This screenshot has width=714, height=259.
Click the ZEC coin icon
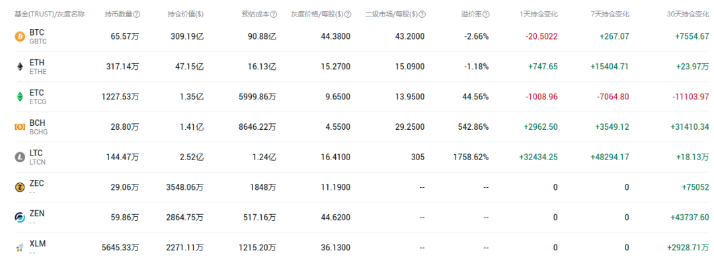pos(20,187)
